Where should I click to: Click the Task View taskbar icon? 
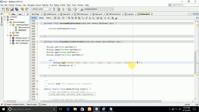pyautogui.click(x=61, y=109)
